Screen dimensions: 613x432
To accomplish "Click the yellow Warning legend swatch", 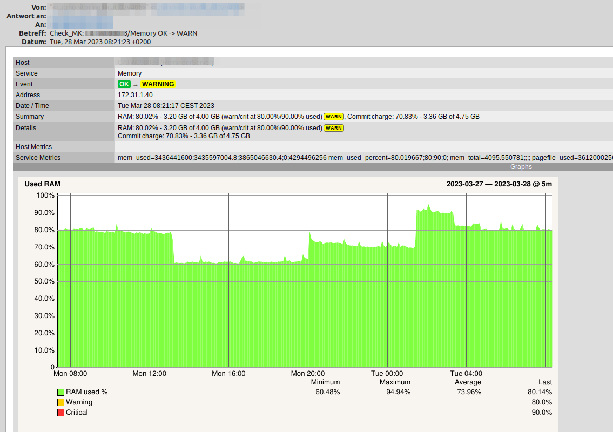I will 61,402.
